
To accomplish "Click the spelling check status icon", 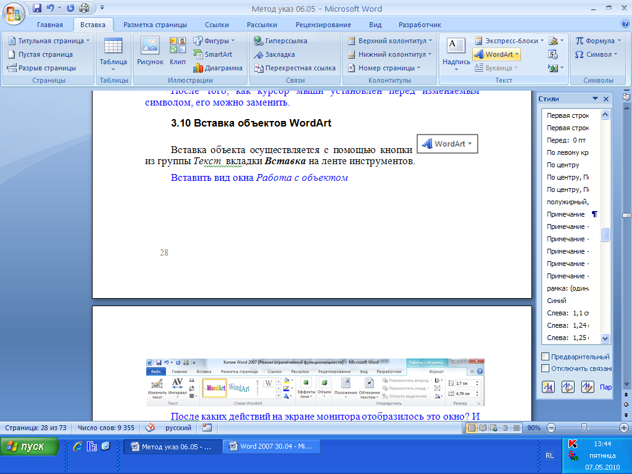I will 150,428.
